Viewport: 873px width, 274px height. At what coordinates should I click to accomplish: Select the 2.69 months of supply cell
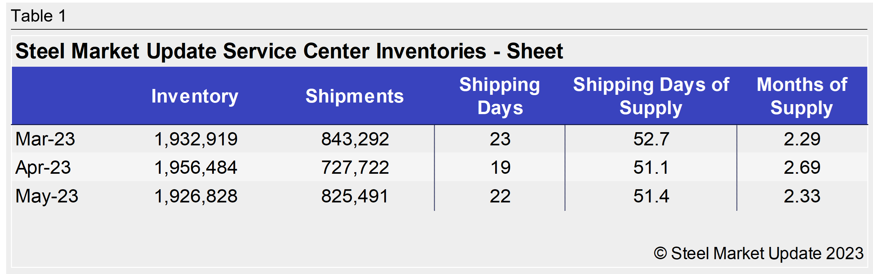802,168
